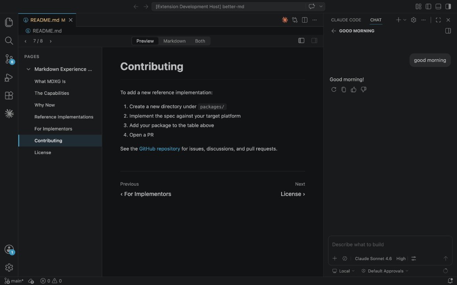Select the CHAT panel tab
Screen dimensions: 457x285
376,20
